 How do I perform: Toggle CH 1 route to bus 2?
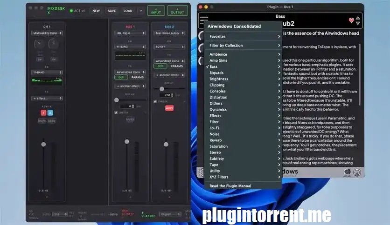(50, 113)
